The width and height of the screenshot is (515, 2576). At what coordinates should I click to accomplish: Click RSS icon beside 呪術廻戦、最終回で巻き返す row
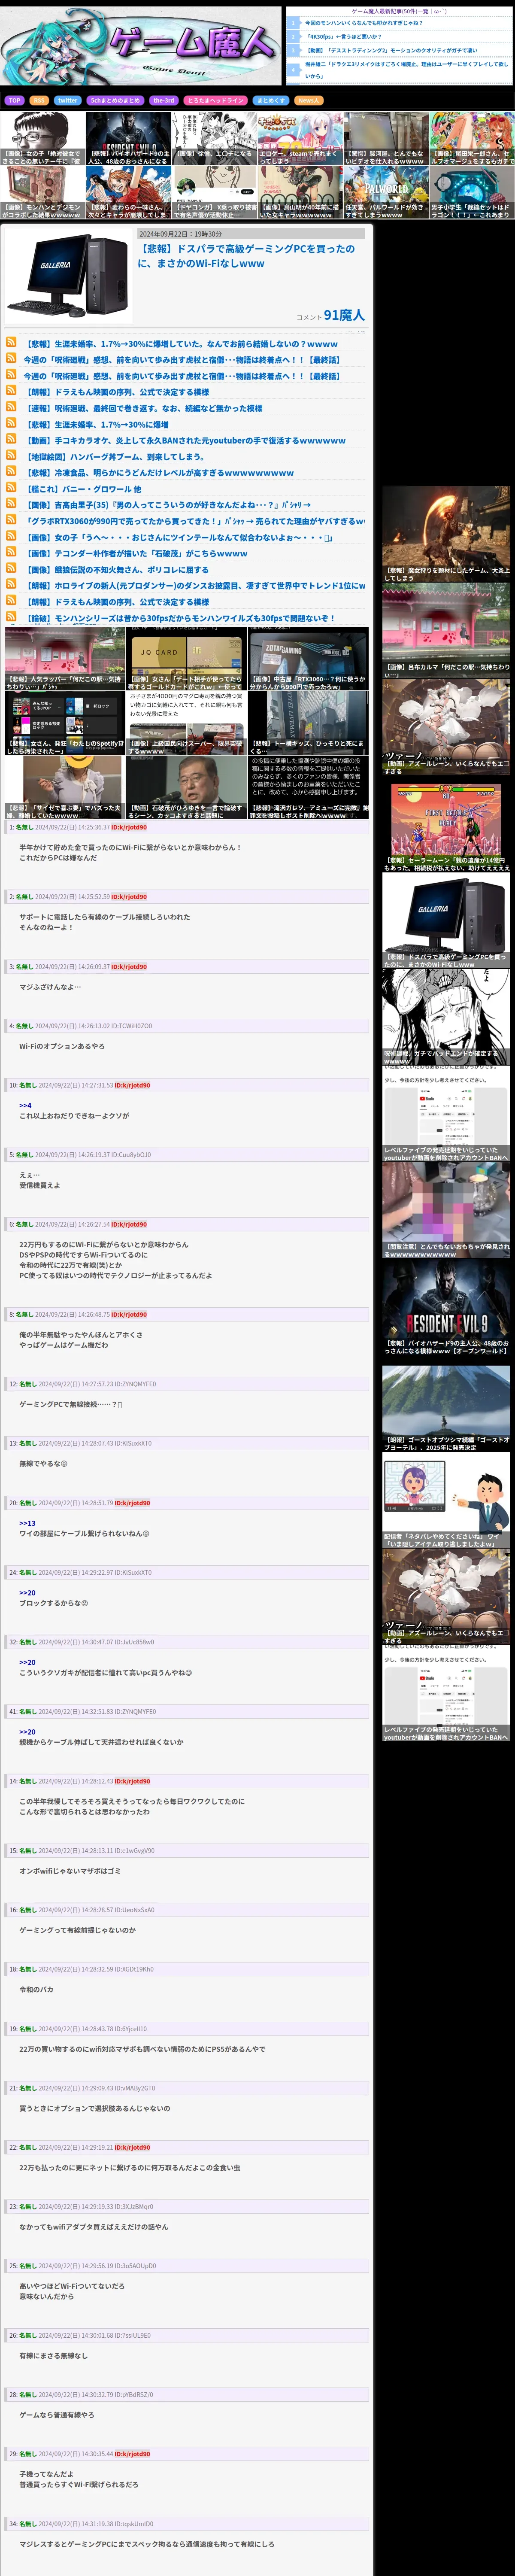click(11, 407)
